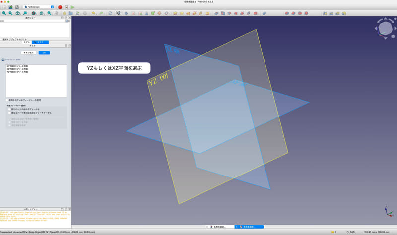Open the standard views cube dropdown

click(18, 13)
